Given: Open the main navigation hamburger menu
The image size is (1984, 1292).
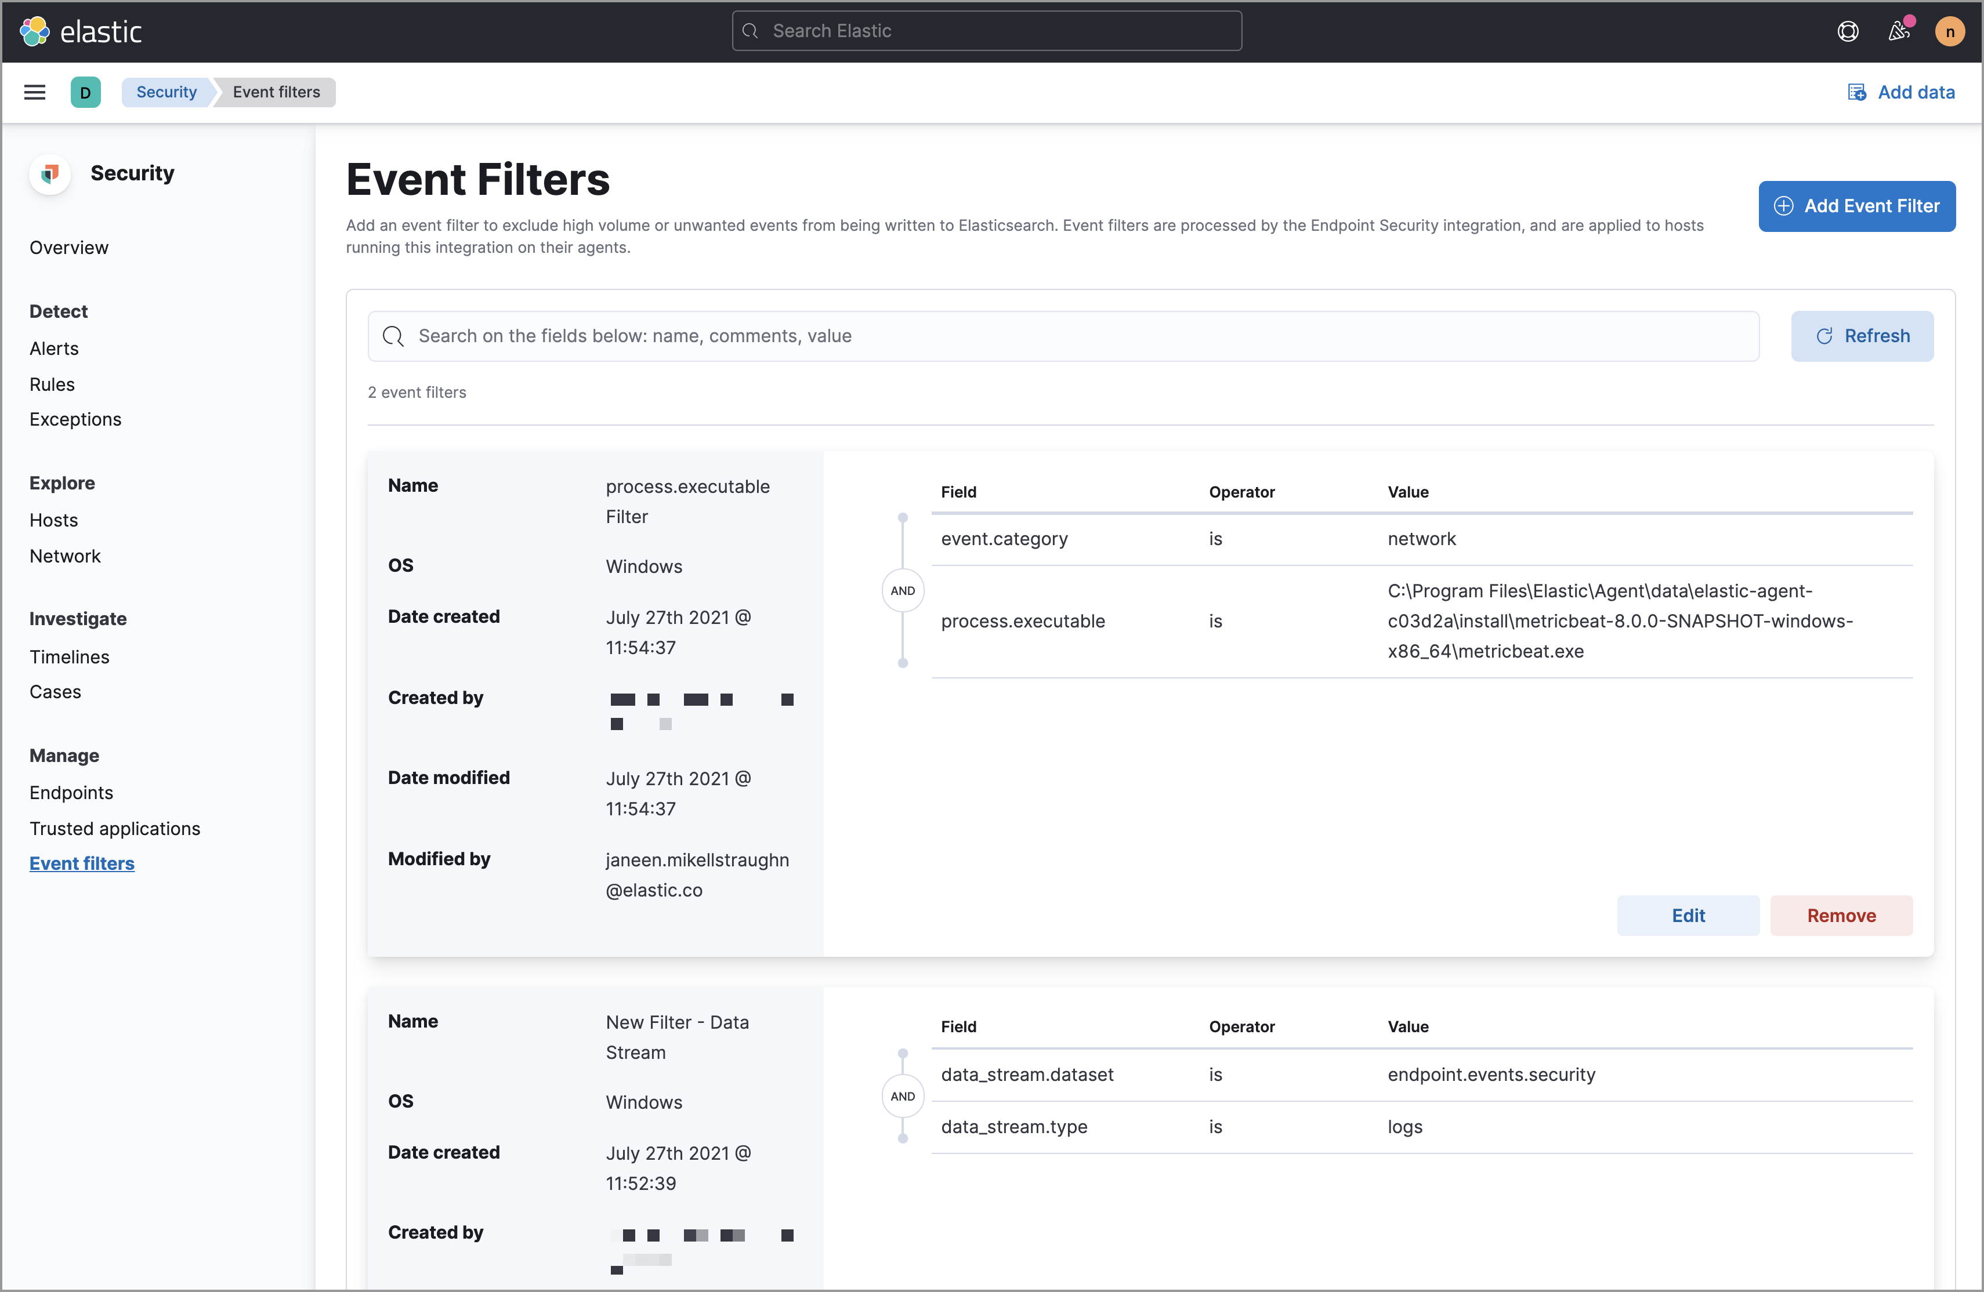Looking at the screenshot, I should (34, 92).
